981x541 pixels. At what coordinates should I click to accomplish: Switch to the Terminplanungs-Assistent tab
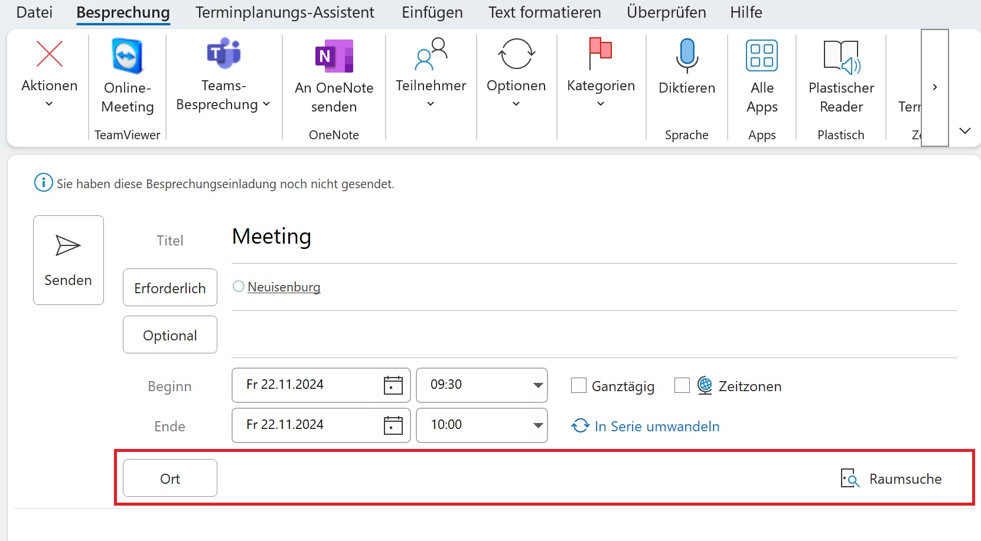pyautogui.click(x=285, y=12)
